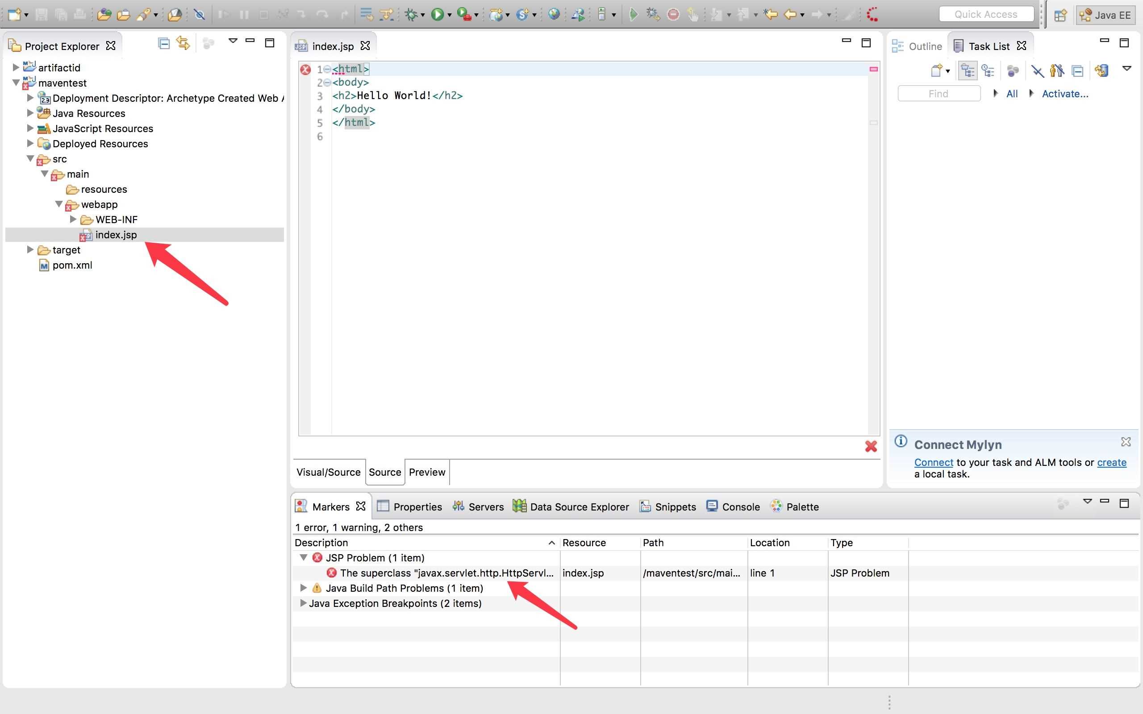Collapse the maventest project node
Screen dimensions: 1143x714
(16, 83)
